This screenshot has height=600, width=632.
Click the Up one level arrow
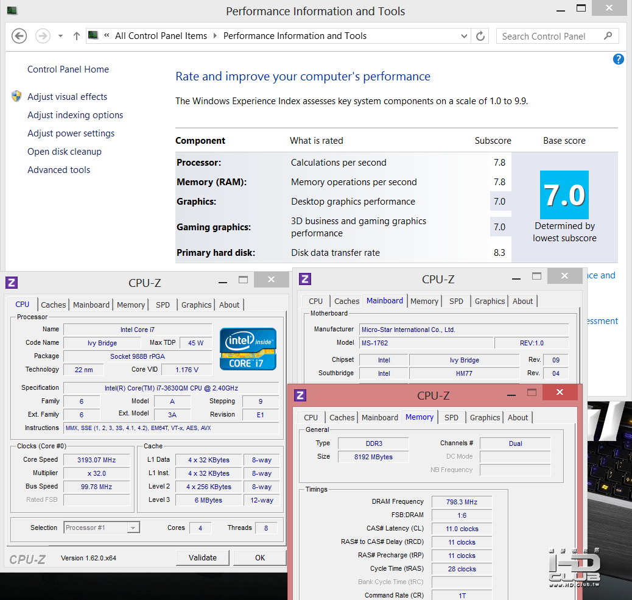click(76, 36)
